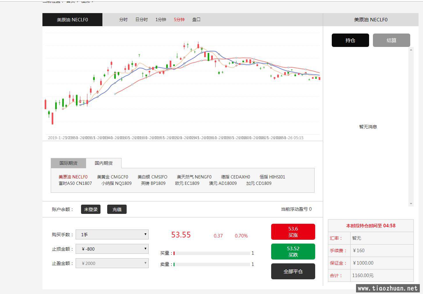
Task: Show the 持仓 positions panel
Action: click(x=350, y=40)
